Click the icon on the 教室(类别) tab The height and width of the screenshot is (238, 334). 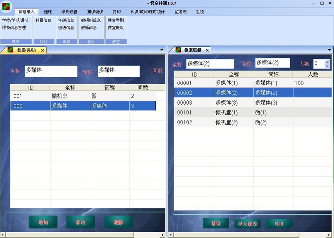tap(10, 50)
